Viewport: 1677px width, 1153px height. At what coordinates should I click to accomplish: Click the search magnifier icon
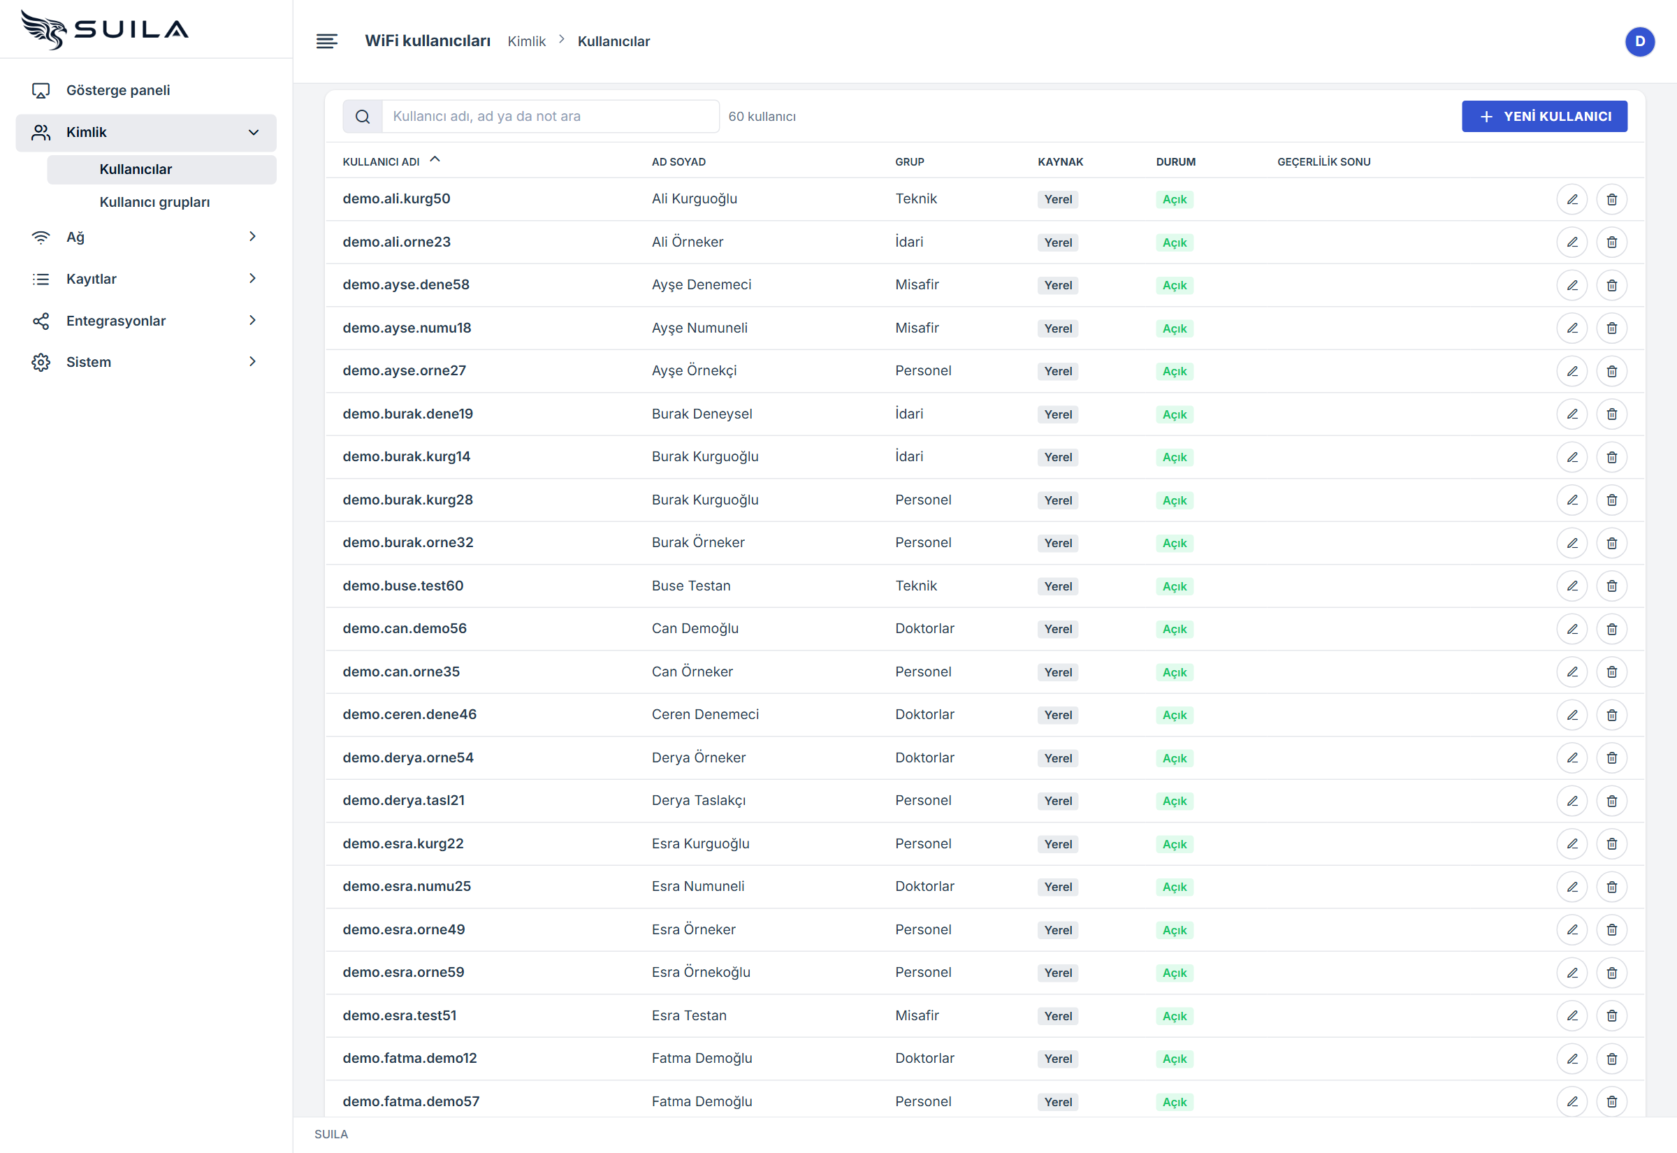(363, 116)
